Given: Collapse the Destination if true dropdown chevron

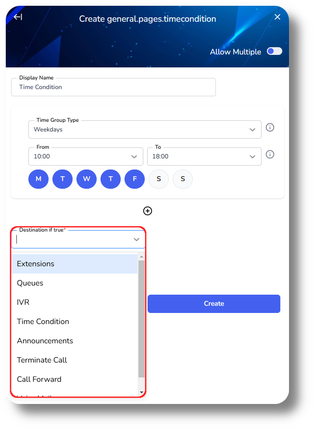Looking at the screenshot, I should 137,240.
